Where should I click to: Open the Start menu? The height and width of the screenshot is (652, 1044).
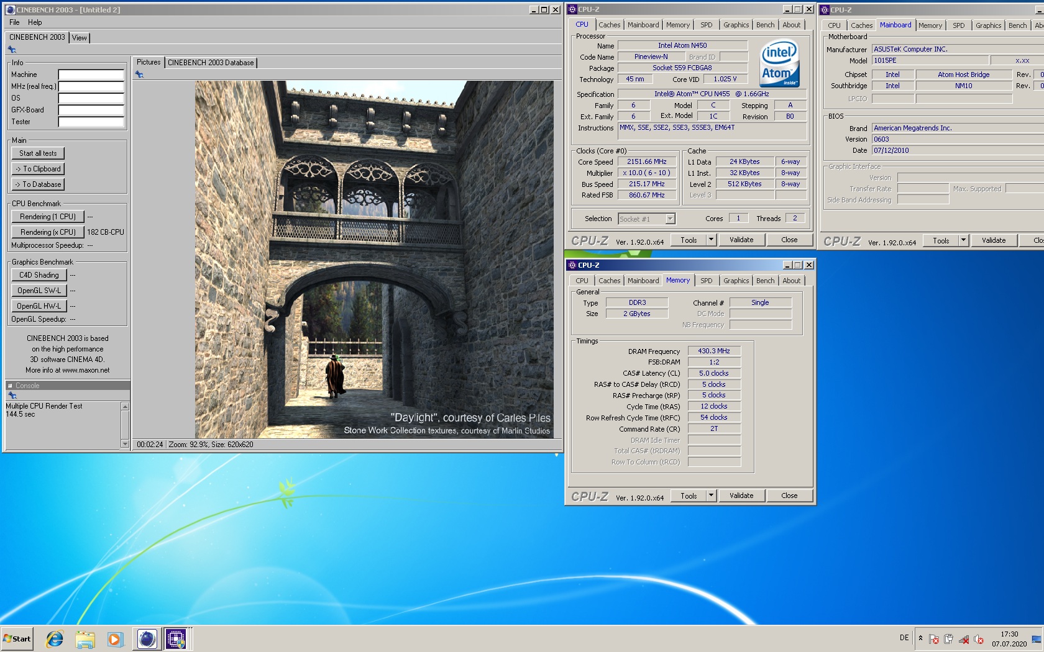pyautogui.click(x=17, y=638)
